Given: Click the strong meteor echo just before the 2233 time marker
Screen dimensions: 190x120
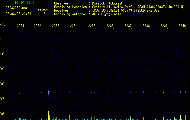Looking at the screenshot, I should (49, 92).
